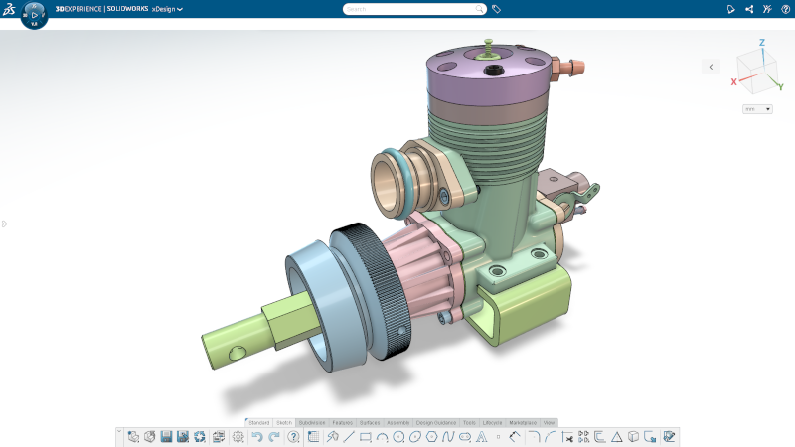The width and height of the screenshot is (795, 447).
Task: Select the Polygon sketch tool
Action: point(431,436)
